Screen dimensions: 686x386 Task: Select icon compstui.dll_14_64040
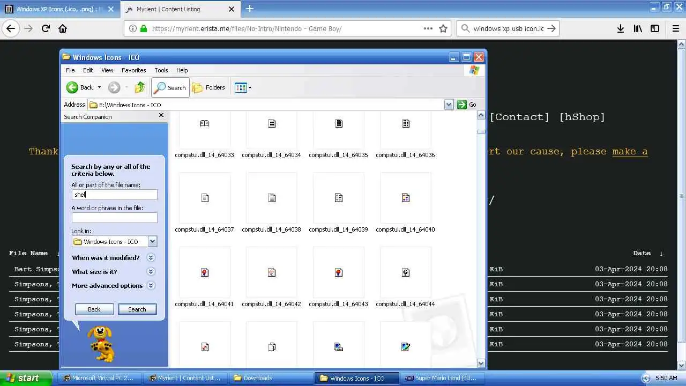tap(405, 203)
